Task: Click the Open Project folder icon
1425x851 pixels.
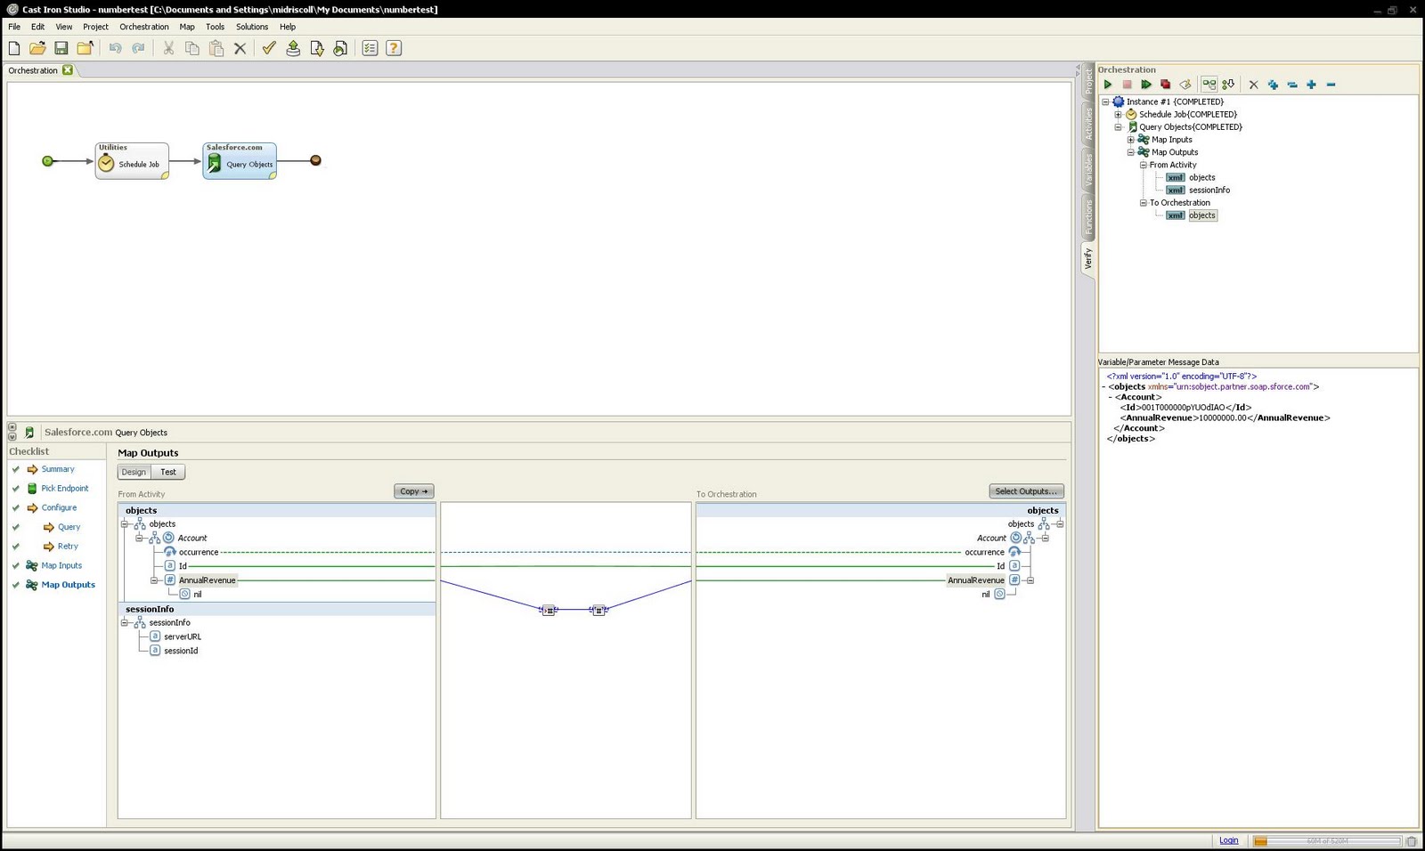Action: click(37, 48)
